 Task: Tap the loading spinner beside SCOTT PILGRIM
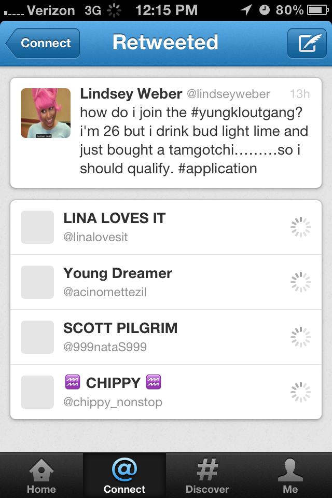pyautogui.click(x=300, y=337)
